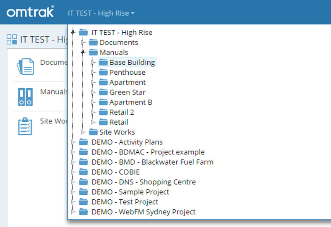This screenshot has width=331, height=227.
Task: Open the Documents pages icon in sidebar
Action: click(25, 66)
